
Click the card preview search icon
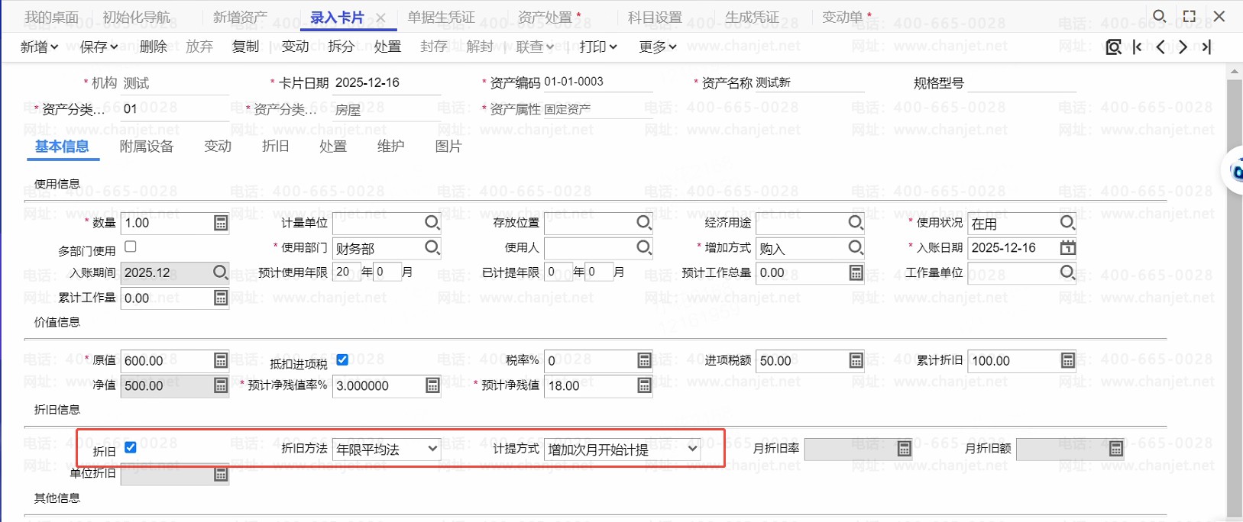click(1114, 47)
